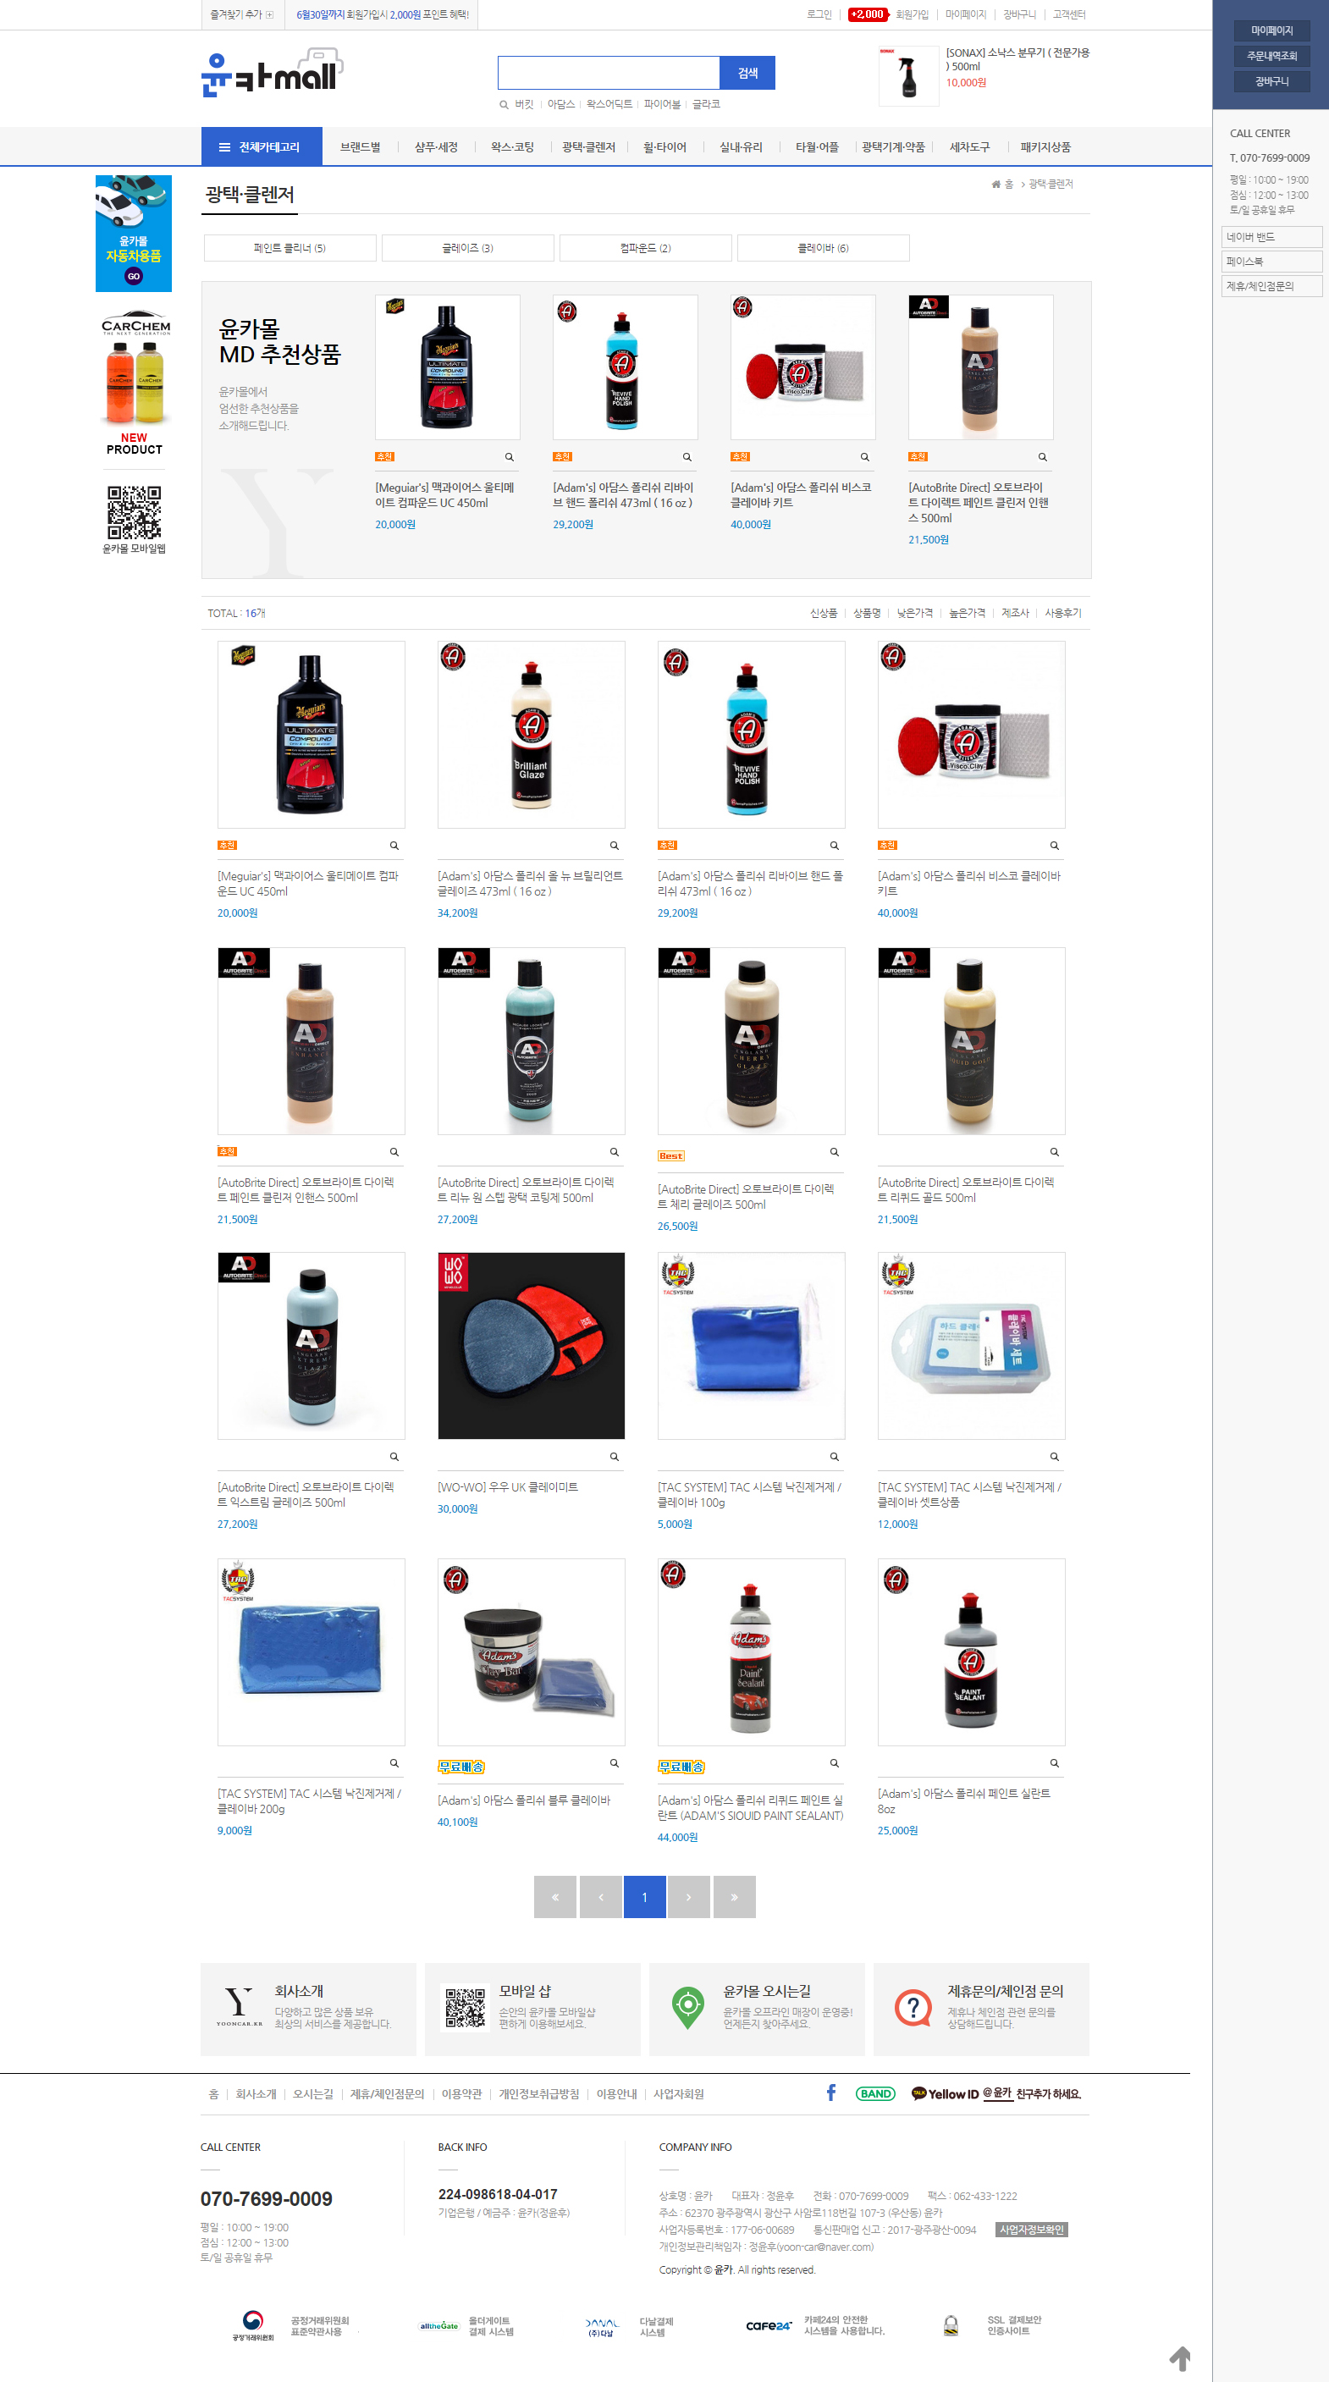Click the 검색 search button
Viewport: 1329px width, 2382px height.
click(x=747, y=73)
